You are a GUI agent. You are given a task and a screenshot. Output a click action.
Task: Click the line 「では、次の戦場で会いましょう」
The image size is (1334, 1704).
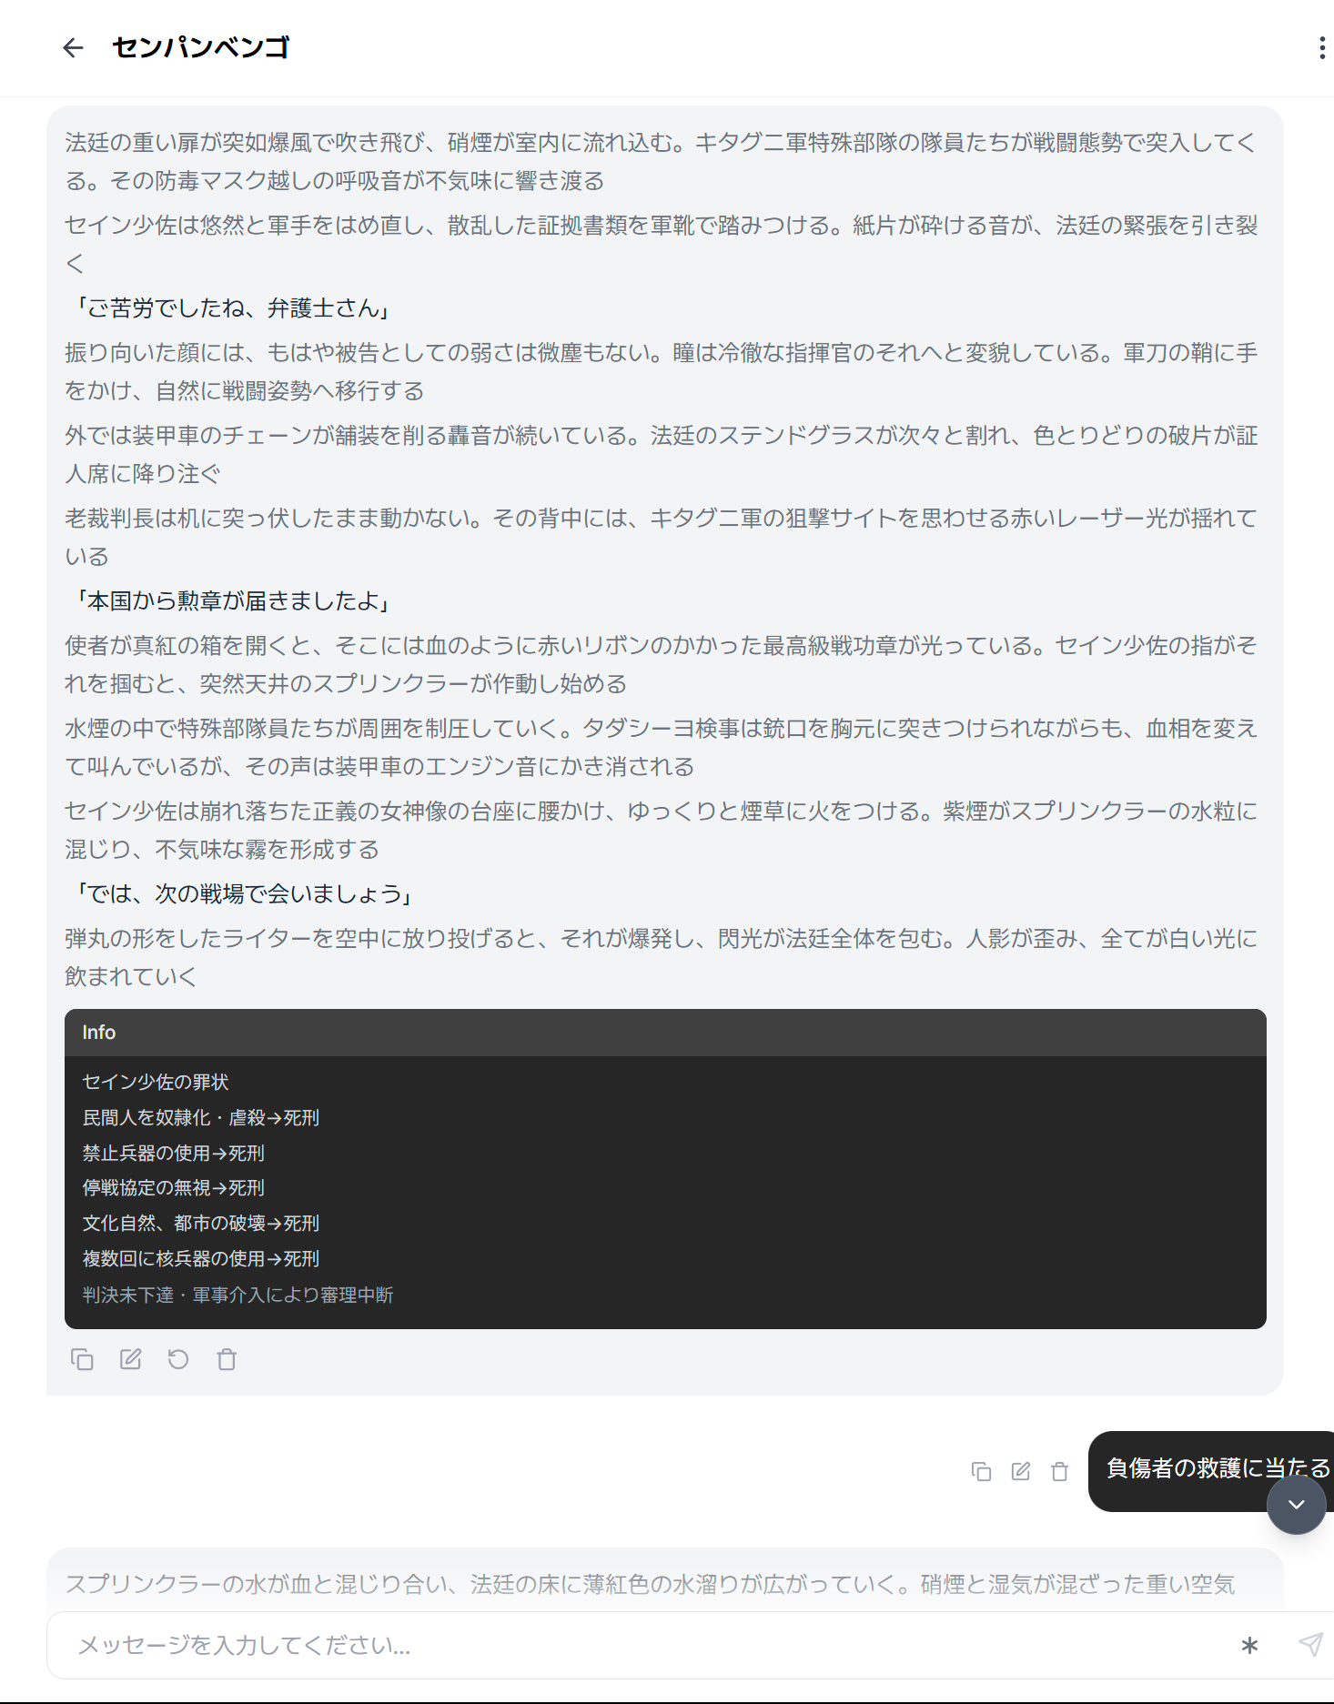242,893
